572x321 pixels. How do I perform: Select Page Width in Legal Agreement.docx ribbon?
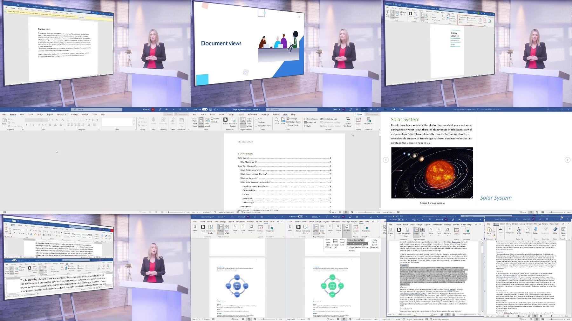pyautogui.click(x=293, y=125)
